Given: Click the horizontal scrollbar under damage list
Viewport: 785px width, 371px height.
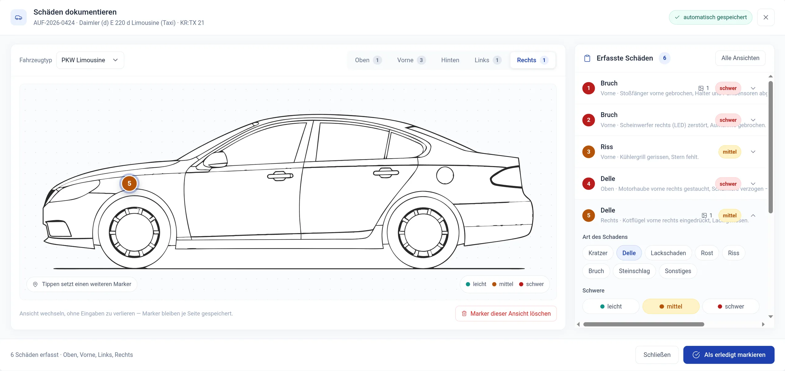Looking at the screenshot, I should 644,324.
